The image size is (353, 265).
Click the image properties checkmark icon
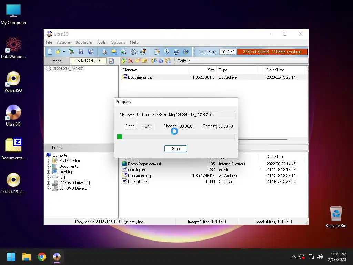point(111,61)
